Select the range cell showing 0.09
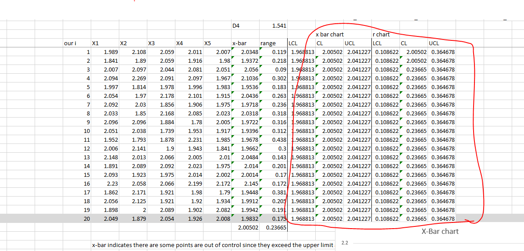 point(273,69)
